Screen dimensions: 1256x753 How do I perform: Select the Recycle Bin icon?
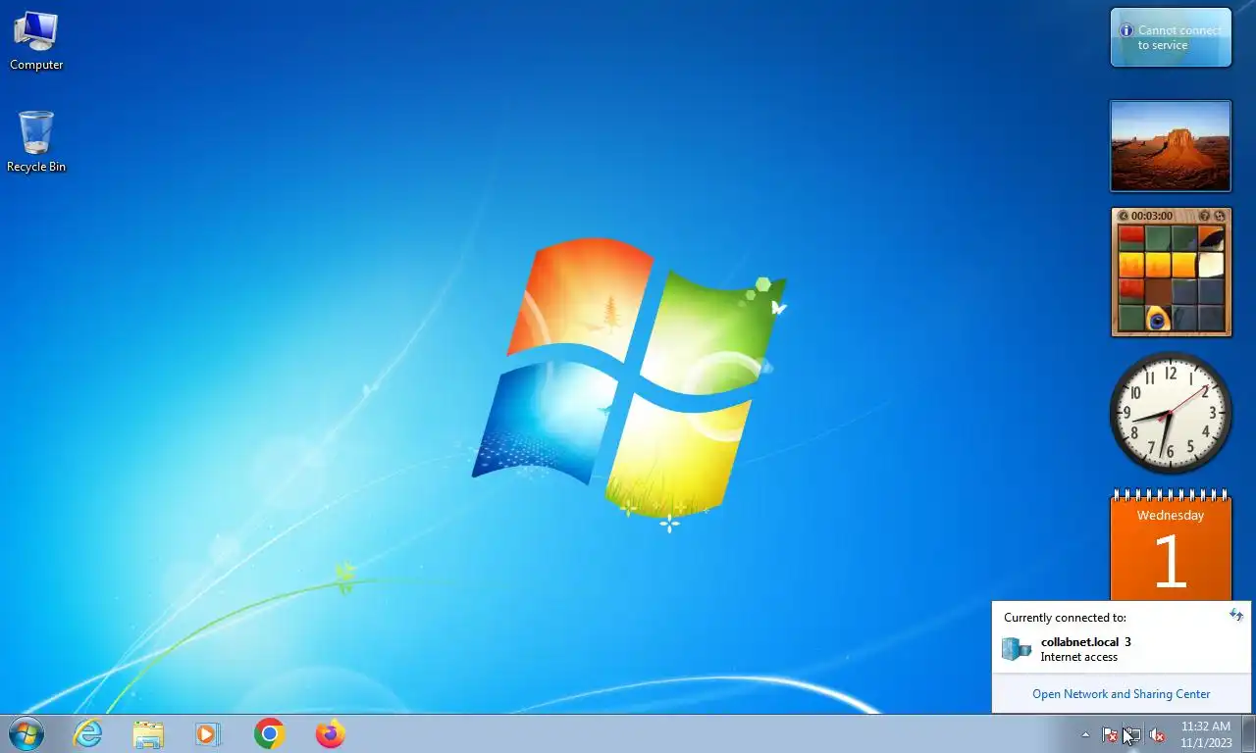click(36, 141)
